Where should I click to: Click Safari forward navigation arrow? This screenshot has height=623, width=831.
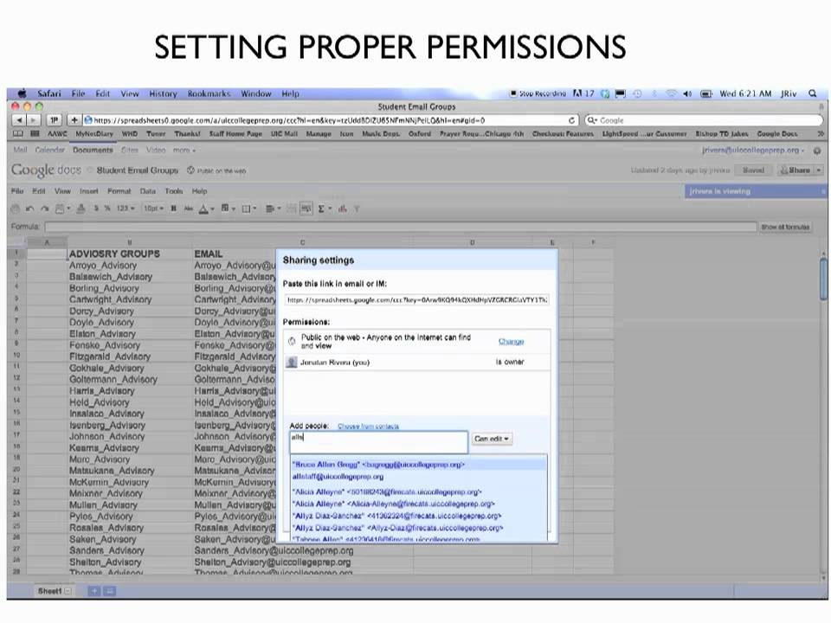(x=33, y=120)
